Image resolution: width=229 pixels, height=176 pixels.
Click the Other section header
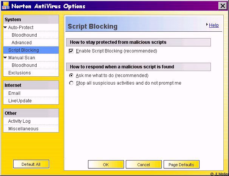tap(31, 113)
